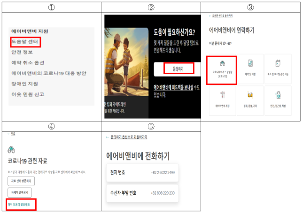Image resolution: width=302 pixels, height=213 pixels.
Task: Click the +82 808 220 230 number
Action: tap(163, 193)
